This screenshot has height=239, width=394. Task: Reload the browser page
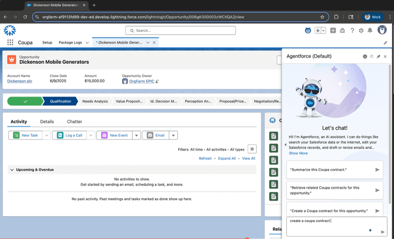pyautogui.click(x=25, y=17)
